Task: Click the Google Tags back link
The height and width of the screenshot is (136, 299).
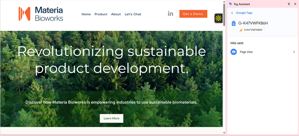Action: click(x=244, y=13)
